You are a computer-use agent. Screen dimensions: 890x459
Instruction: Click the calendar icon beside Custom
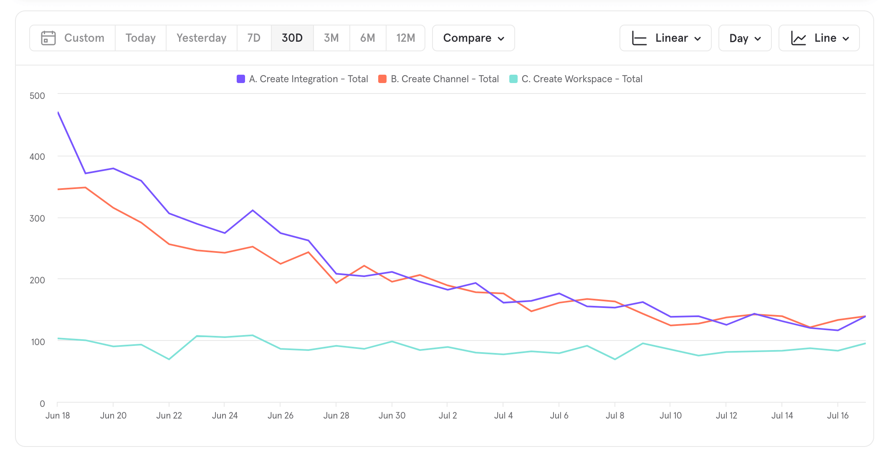(48, 38)
